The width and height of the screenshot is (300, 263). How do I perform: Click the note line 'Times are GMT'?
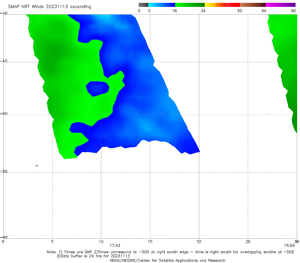click(78, 252)
